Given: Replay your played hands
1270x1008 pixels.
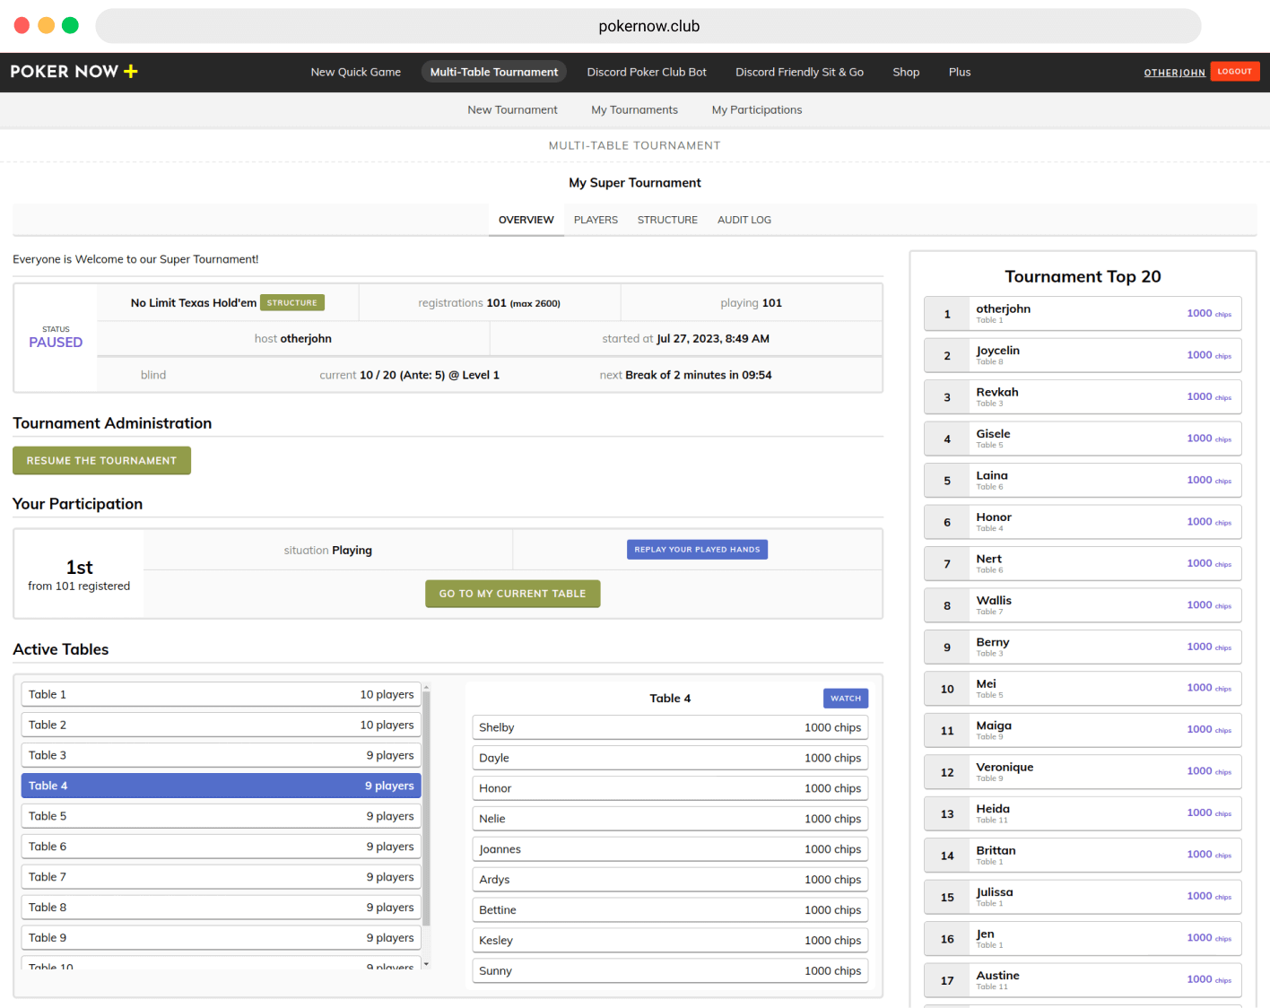Looking at the screenshot, I should click(697, 550).
